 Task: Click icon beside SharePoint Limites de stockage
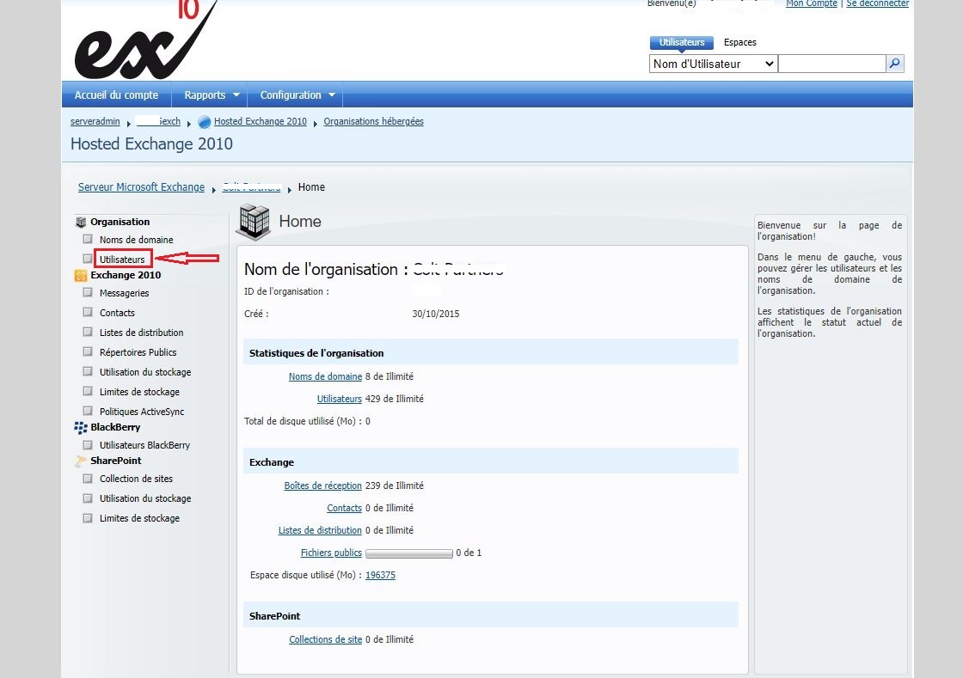(x=88, y=518)
